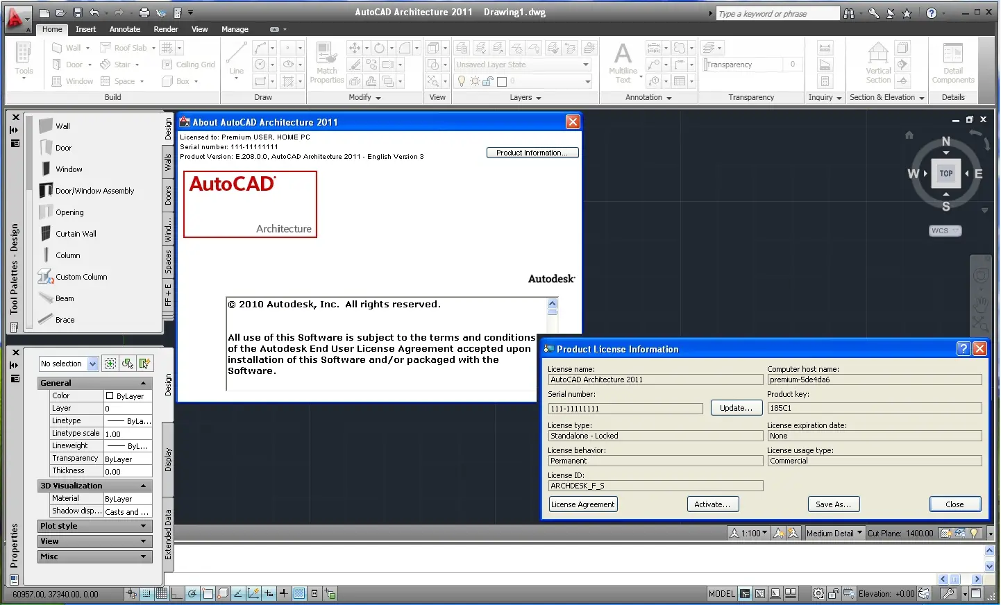Click the License Agreement button
The width and height of the screenshot is (1001, 605).
pyautogui.click(x=583, y=504)
